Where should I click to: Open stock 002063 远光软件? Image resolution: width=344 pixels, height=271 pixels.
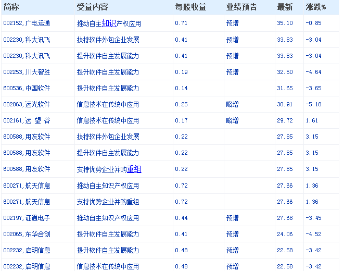pyautogui.click(x=27, y=104)
